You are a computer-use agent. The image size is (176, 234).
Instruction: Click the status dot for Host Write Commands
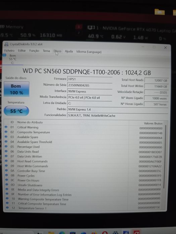coord(6,166)
